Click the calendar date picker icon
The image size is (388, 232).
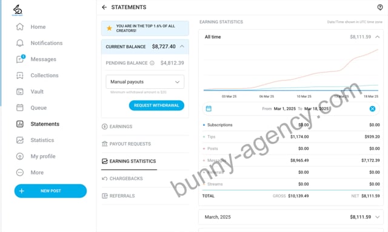coord(209,109)
